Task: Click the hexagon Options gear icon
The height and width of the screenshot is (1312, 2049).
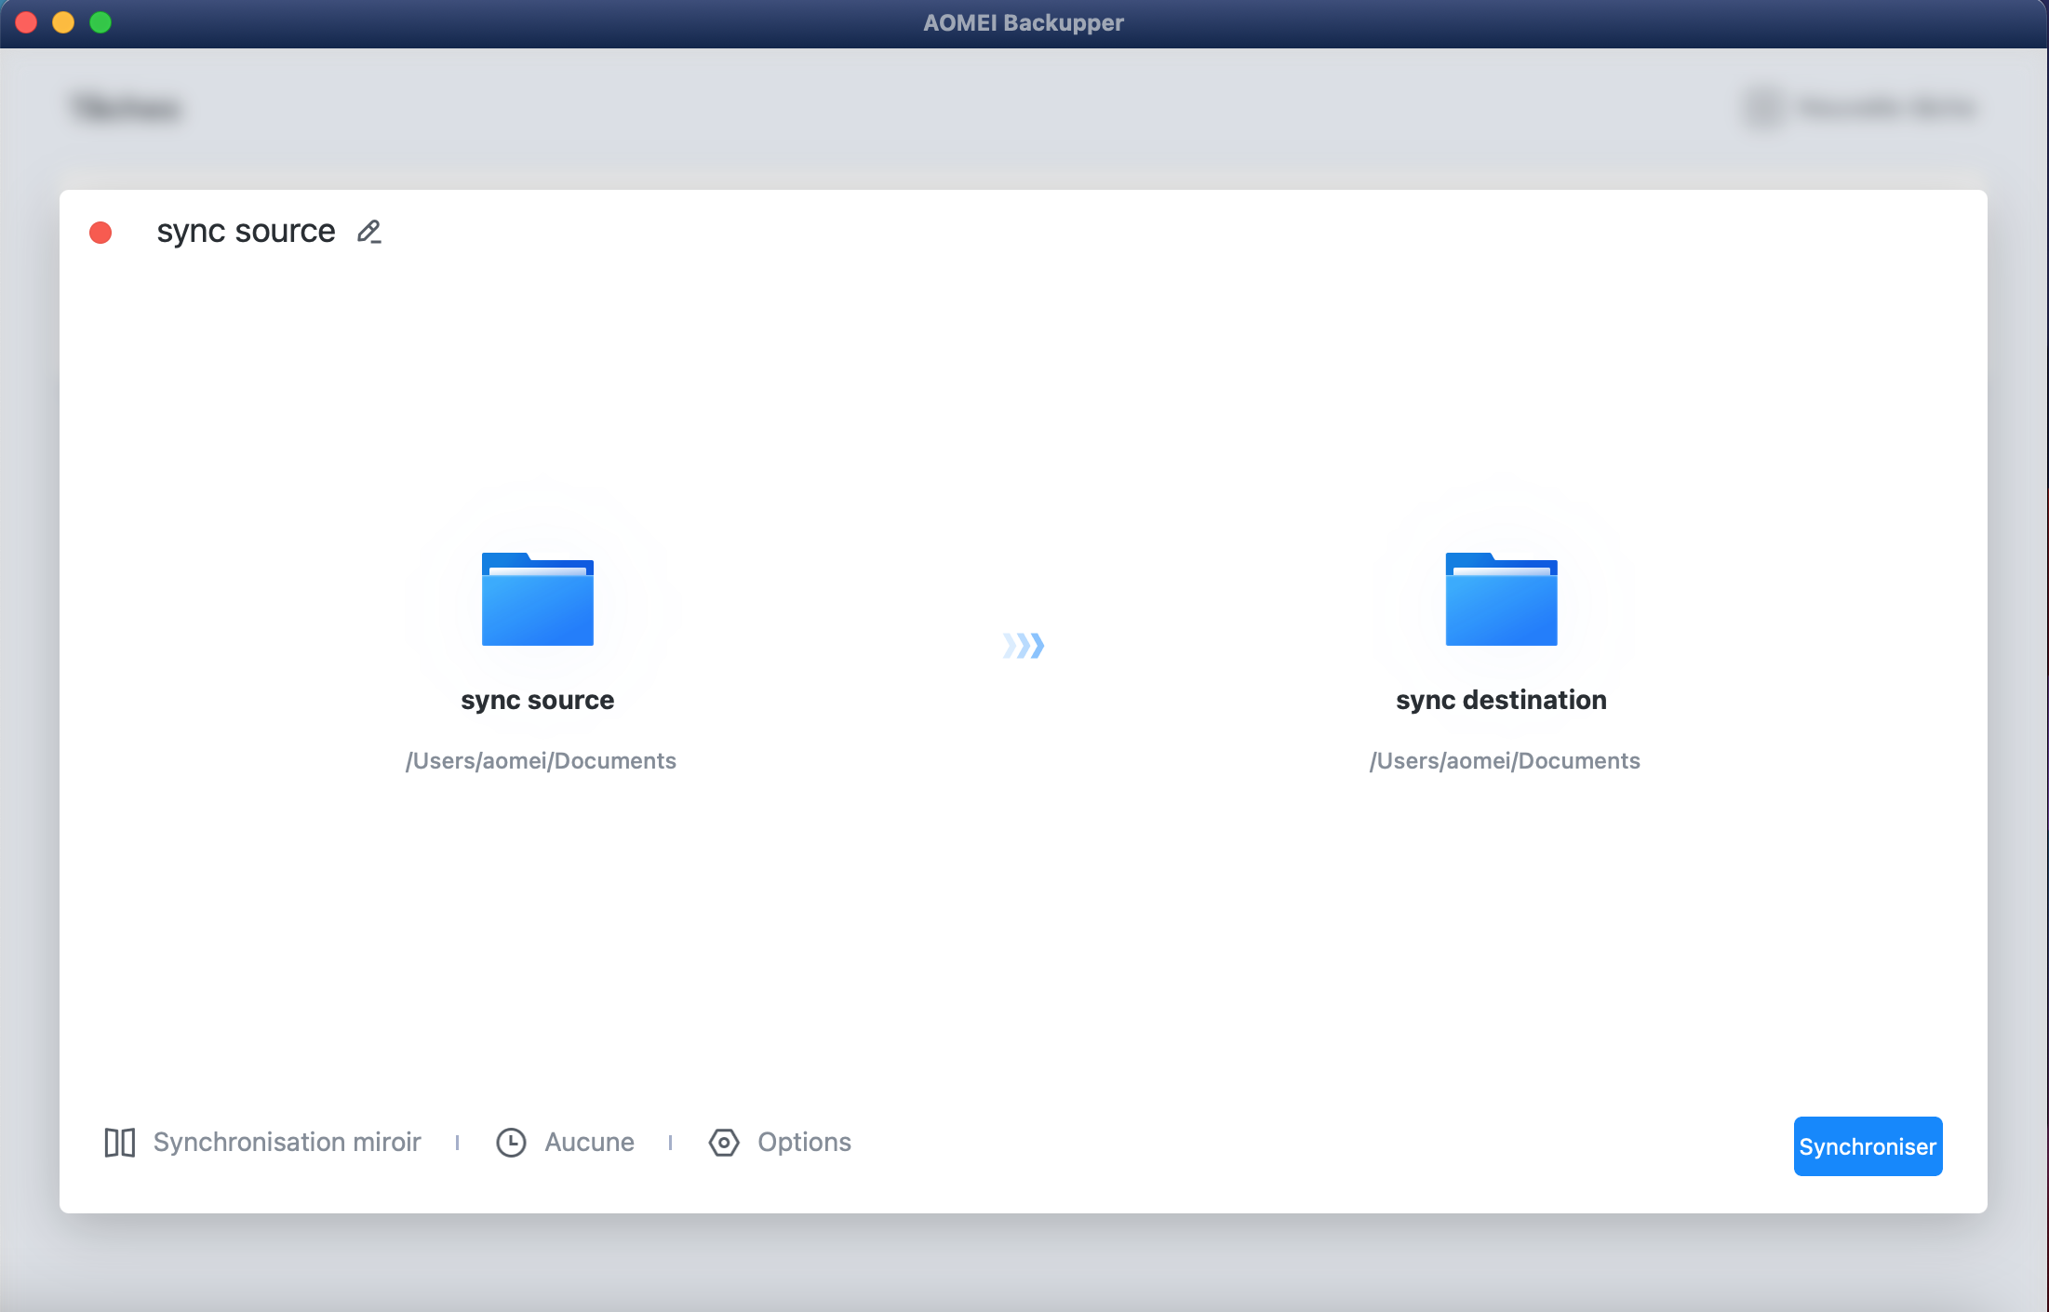Action: [723, 1142]
